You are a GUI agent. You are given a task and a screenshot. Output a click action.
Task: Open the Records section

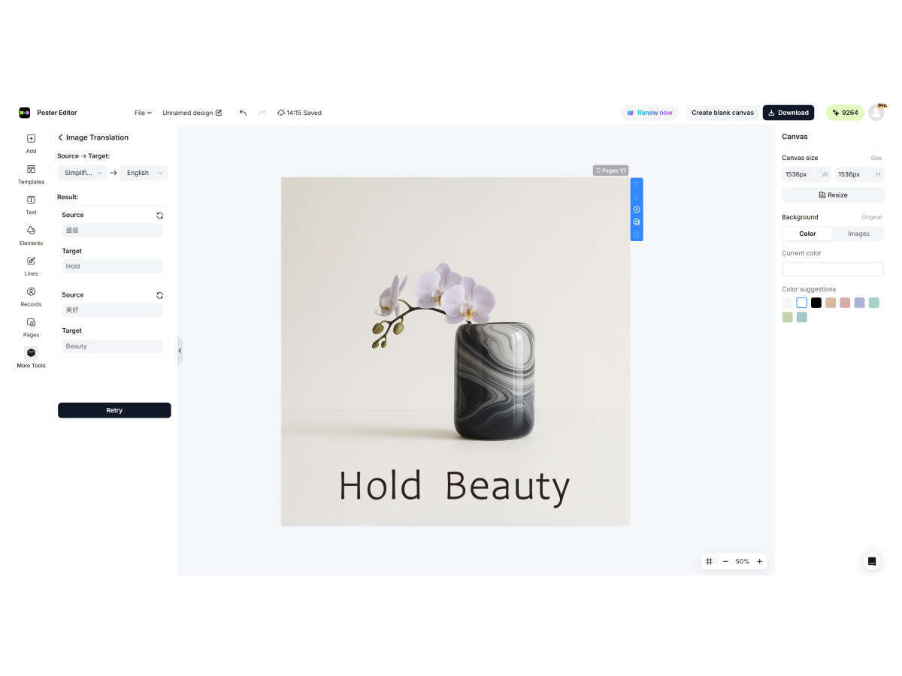click(31, 296)
